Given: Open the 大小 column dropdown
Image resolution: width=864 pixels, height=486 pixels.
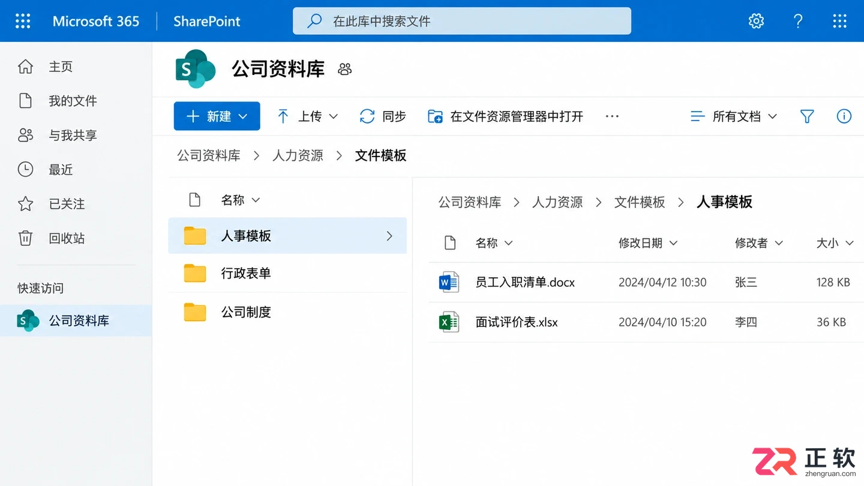Looking at the screenshot, I should [835, 243].
